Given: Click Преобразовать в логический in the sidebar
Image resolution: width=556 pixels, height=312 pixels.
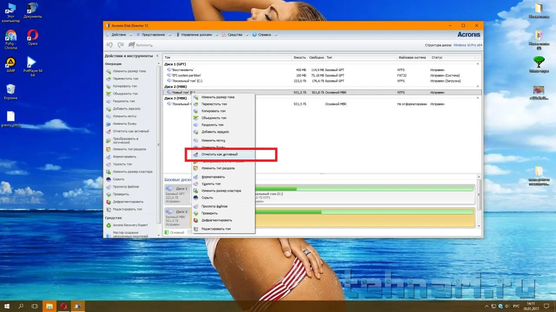Looking at the screenshot, I should pos(122,140).
